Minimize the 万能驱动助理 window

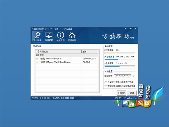coord(130,28)
